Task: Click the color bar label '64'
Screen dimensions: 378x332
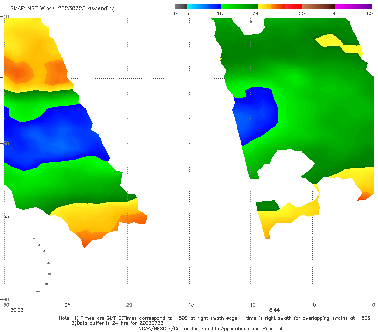Action: [x=333, y=13]
